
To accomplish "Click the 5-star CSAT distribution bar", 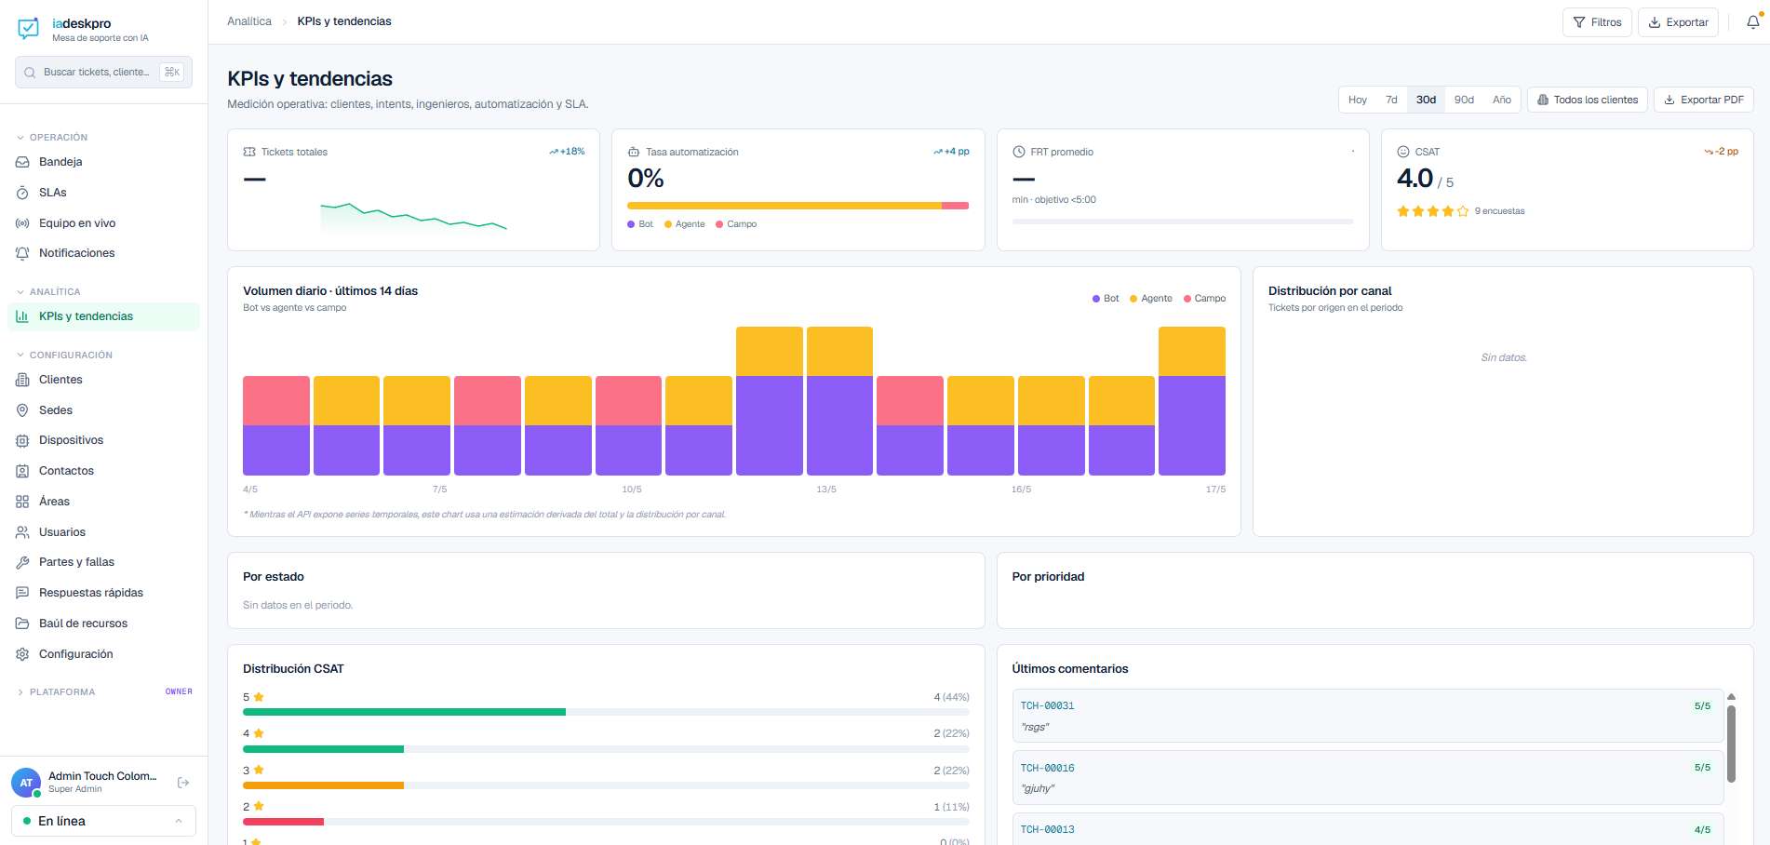I will click(606, 712).
